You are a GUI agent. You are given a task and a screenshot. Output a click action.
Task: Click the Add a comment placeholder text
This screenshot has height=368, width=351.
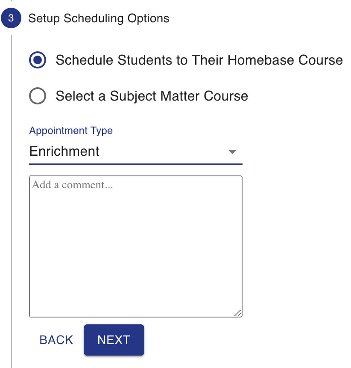point(72,185)
